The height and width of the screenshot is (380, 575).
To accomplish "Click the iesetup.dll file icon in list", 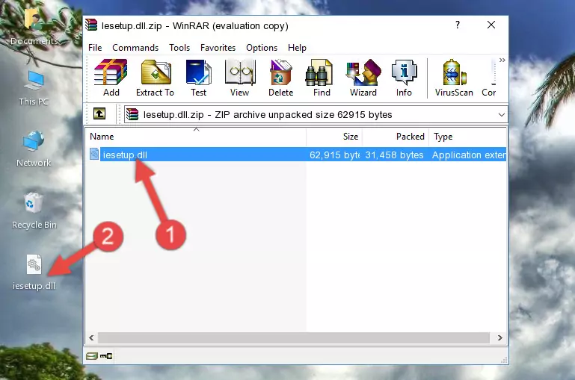I will (x=94, y=154).
